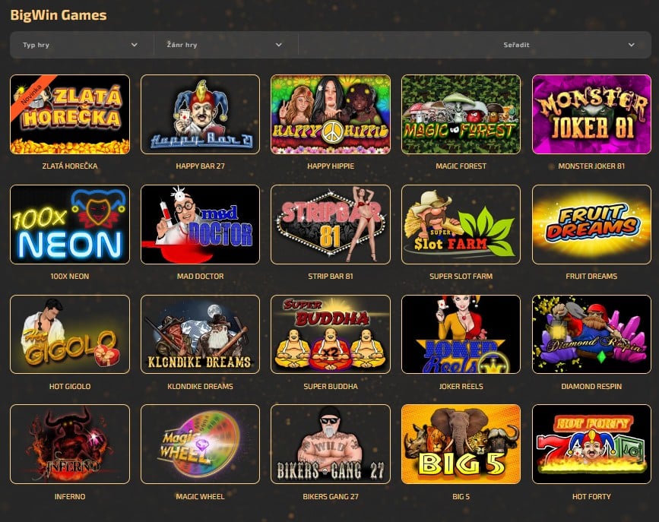Click the BIKERS GANG 27 title link
659x522 pixels.
tap(331, 496)
